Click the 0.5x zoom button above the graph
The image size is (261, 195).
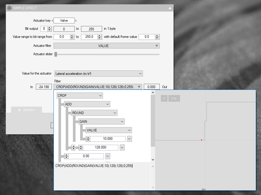[x=174, y=99]
